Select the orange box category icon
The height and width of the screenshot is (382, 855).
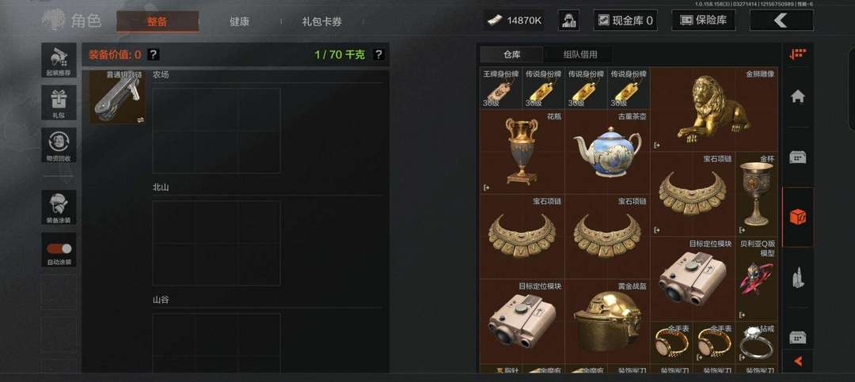[798, 217]
